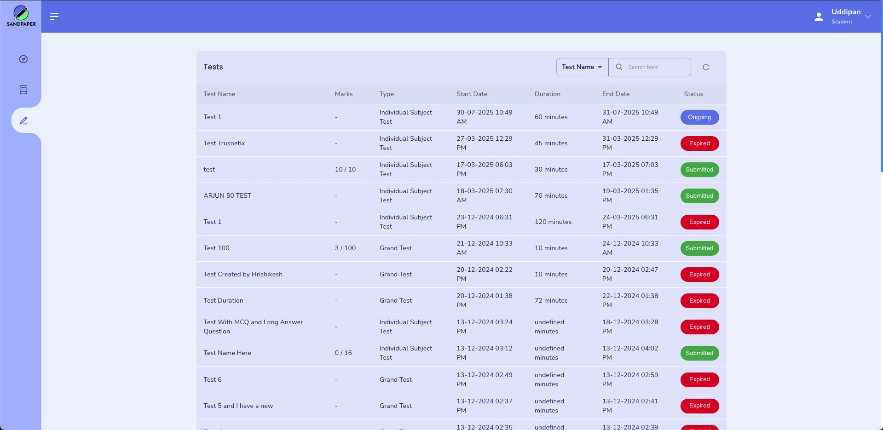Expand the Uddipan profile chevron
Screen dimensions: 883x430
click(868, 17)
